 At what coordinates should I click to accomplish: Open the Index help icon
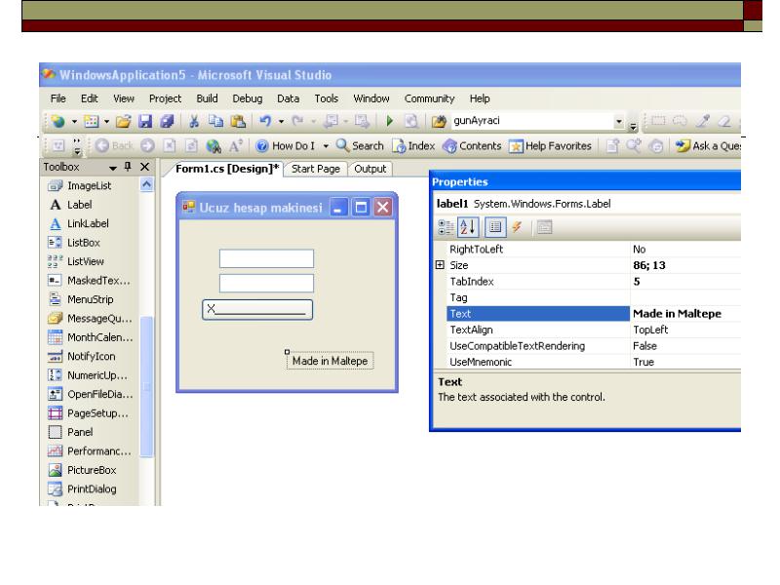coord(399,145)
